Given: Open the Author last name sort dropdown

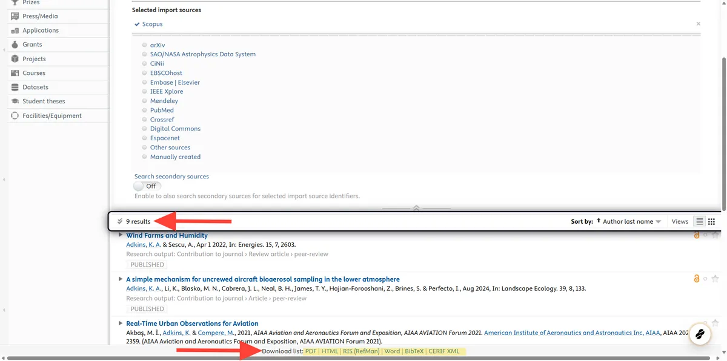Looking at the screenshot, I should click(x=632, y=221).
